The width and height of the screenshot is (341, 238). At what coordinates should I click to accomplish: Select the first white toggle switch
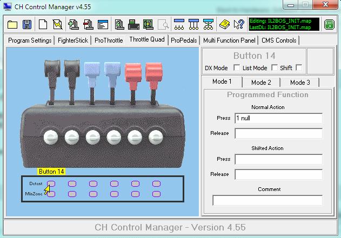coord(51,138)
